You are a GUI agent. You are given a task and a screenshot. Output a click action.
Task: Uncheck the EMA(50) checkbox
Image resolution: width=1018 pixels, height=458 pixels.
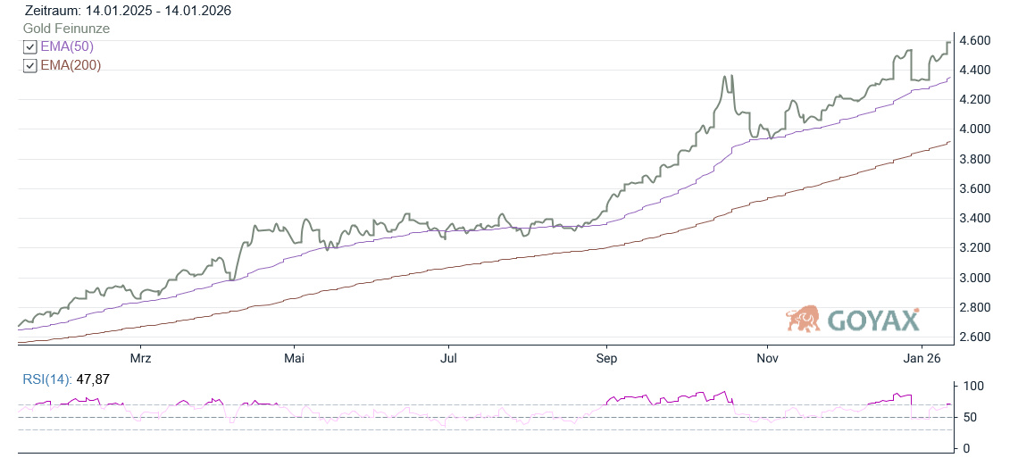(x=30, y=47)
